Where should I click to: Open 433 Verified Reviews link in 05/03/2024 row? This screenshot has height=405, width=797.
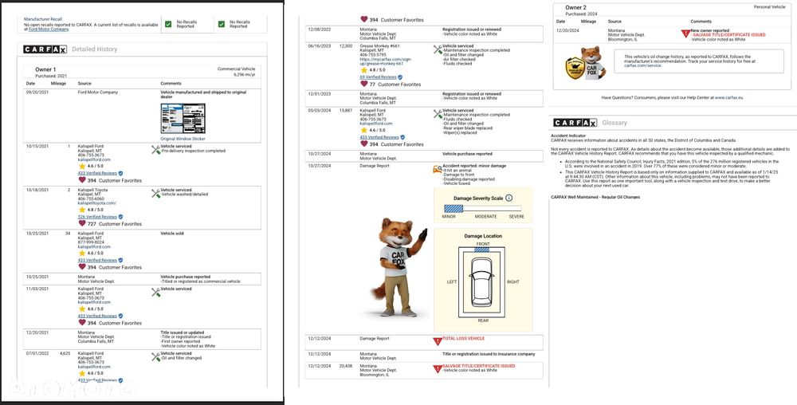point(379,137)
